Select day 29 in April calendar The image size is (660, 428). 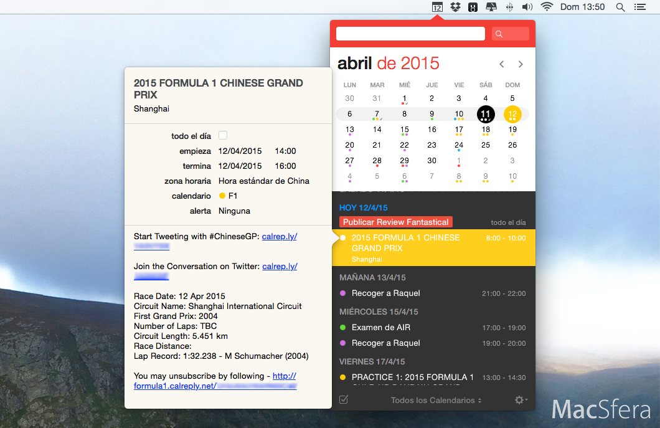[404, 161]
